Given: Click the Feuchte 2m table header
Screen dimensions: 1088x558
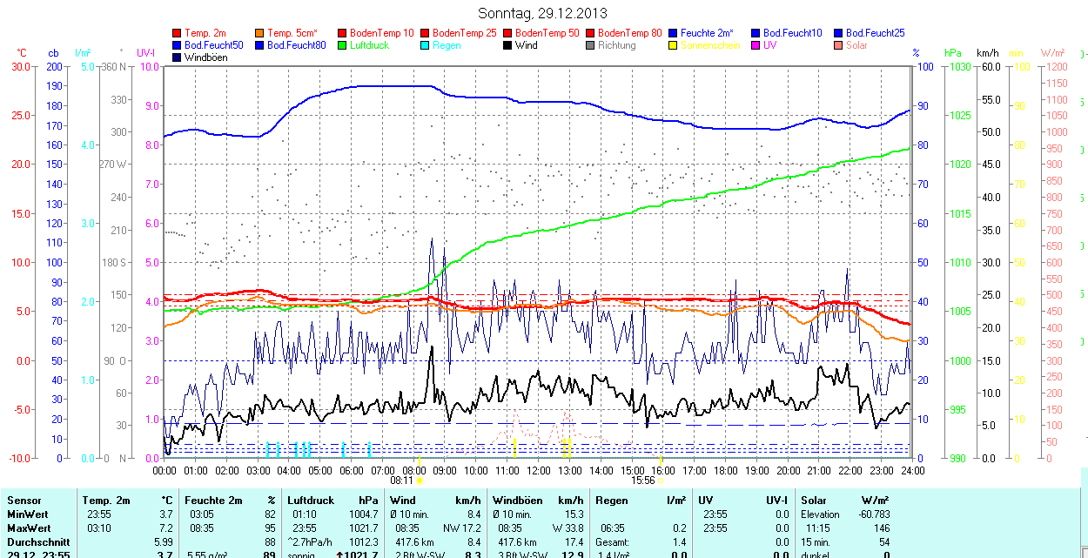Looking at the screenshot, I should pos(212,501).
